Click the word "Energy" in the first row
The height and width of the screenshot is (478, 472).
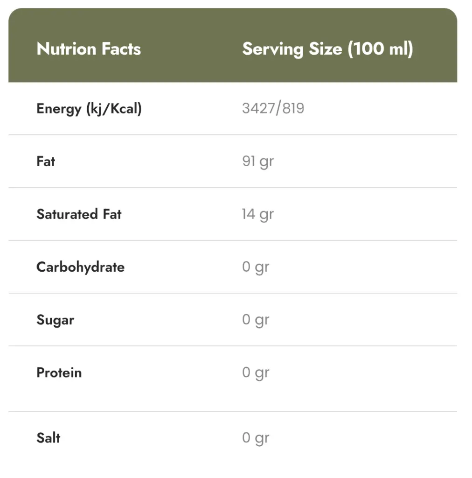point(58,109)
